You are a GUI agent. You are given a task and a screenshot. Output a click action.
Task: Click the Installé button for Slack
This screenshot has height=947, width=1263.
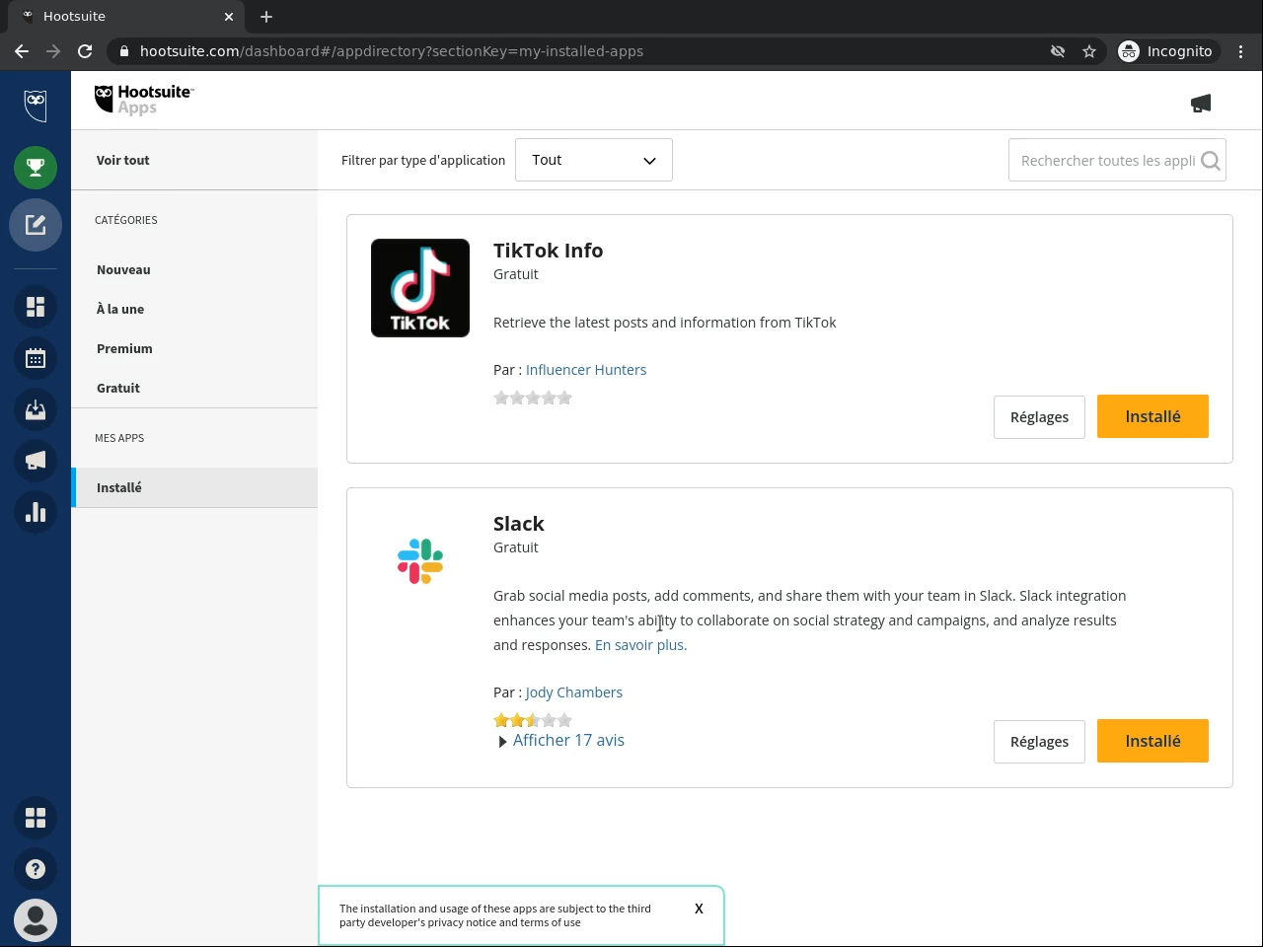(1152, 741)
